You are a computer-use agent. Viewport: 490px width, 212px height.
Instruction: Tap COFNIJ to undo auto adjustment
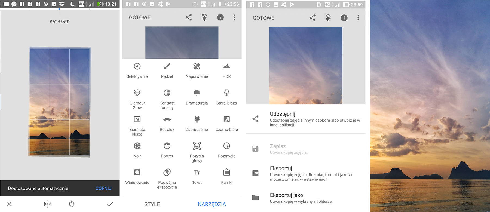[103, 188]
